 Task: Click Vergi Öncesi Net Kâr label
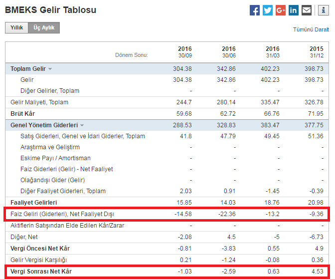point(40,249)
